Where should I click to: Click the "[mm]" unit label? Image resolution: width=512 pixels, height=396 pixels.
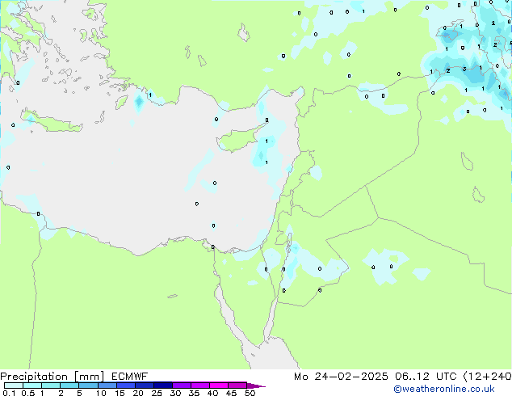(x=89, y=377)
